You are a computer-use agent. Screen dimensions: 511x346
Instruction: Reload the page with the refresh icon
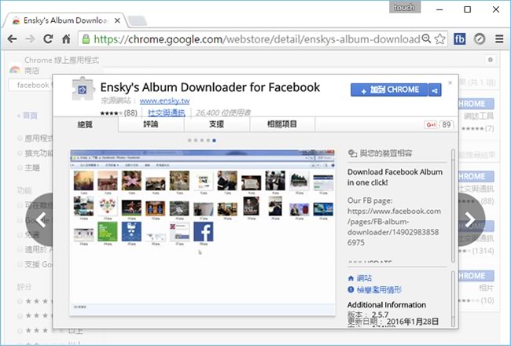(x=48, y=39)
